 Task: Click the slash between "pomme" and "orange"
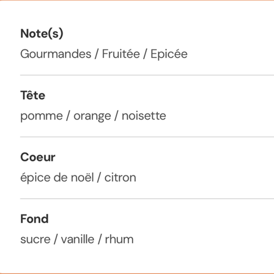(x=68, y=116)
